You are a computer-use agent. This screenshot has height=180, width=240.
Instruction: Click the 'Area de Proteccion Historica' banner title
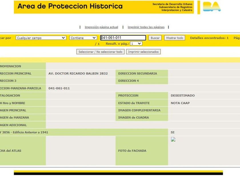pyautogui.click(x=70, y=6)
